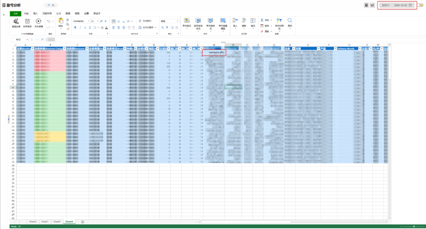Open the chart icon beside calculator
Image resolution: width=426 pixels, height=229 pixels.
372,5
